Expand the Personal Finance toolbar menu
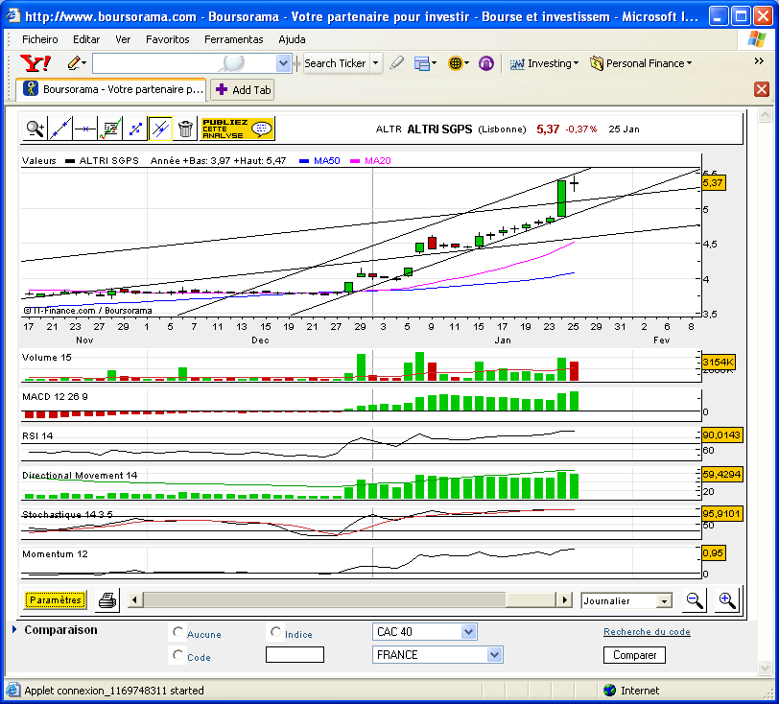This screenshot has width=779, height=704. coord(641,63)
